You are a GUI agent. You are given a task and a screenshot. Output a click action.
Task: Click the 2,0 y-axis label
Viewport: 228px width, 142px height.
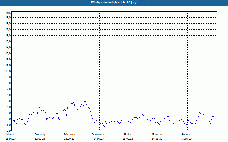[x=9, y=119]
